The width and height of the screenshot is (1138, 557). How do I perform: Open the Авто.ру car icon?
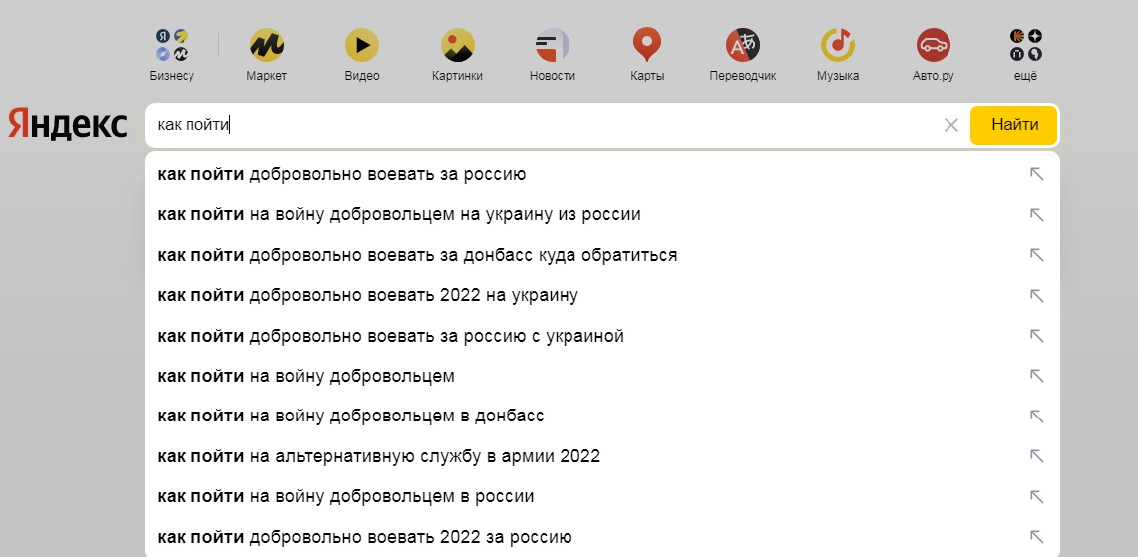tap(934, 45)
